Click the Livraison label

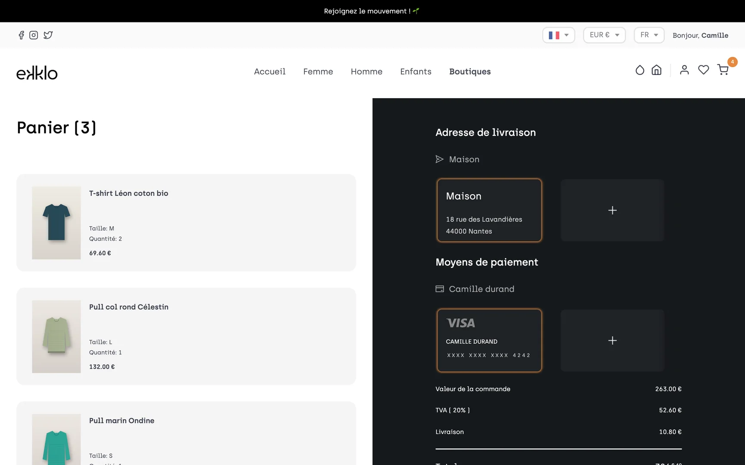(450, 432)
